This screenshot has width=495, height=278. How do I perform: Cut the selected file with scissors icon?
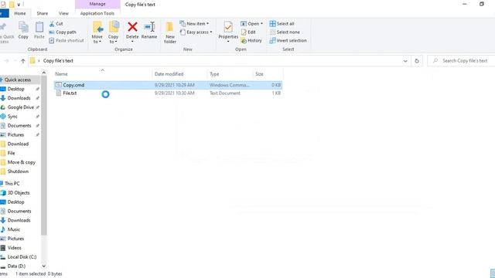point(56,24)
